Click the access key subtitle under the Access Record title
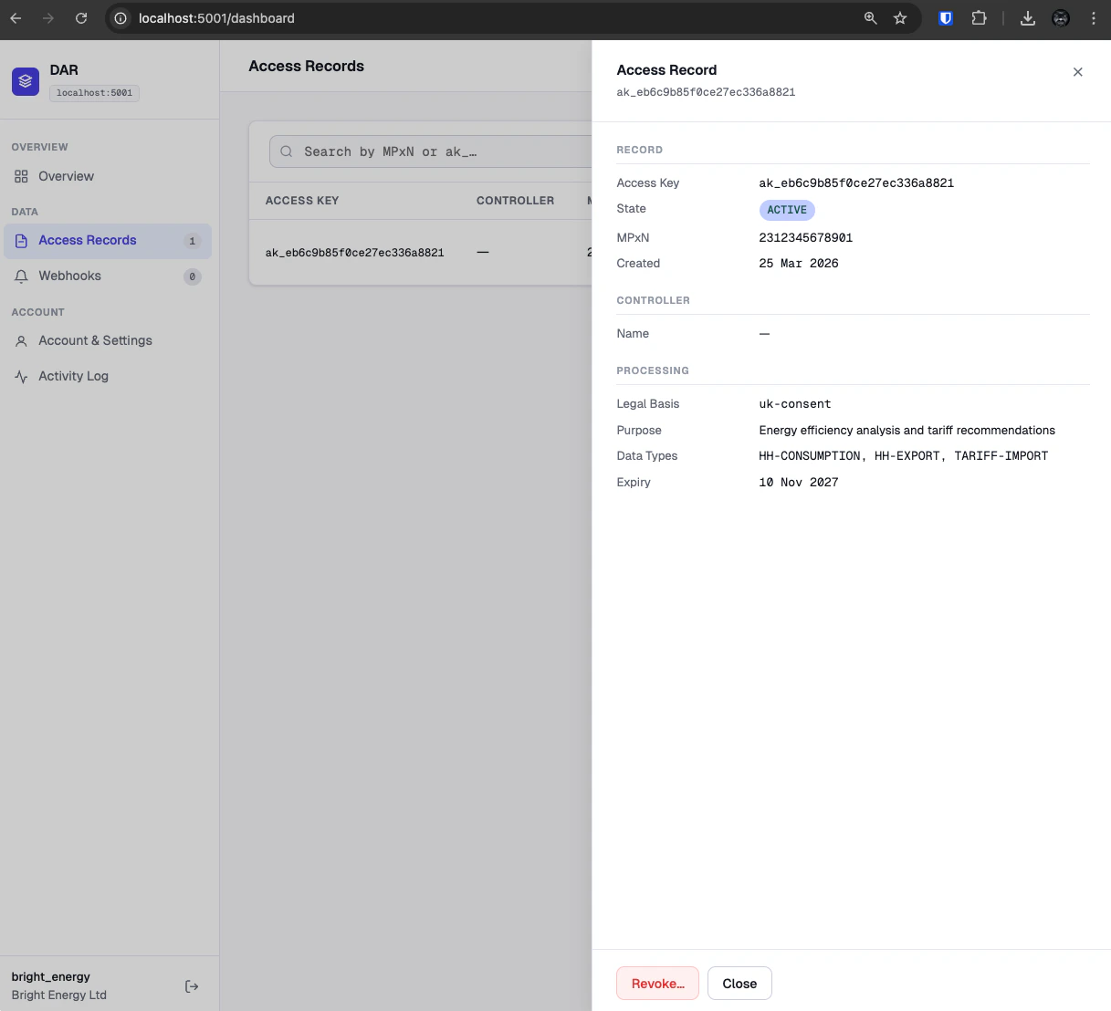1111x1011 pixels. point(706,92)
